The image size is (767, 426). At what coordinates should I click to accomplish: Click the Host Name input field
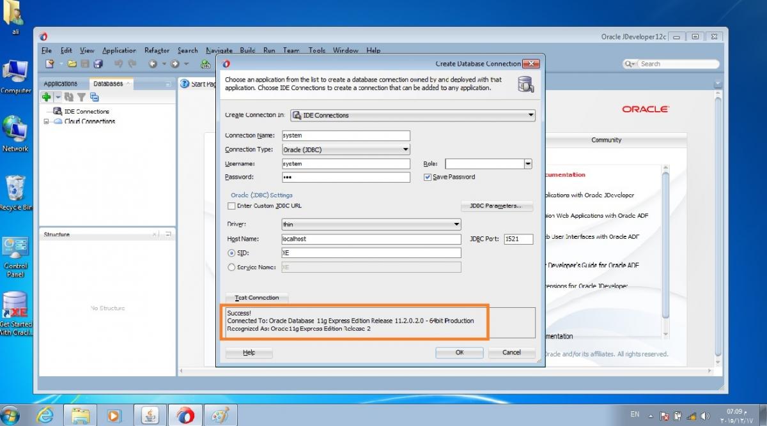click(371, 239)
